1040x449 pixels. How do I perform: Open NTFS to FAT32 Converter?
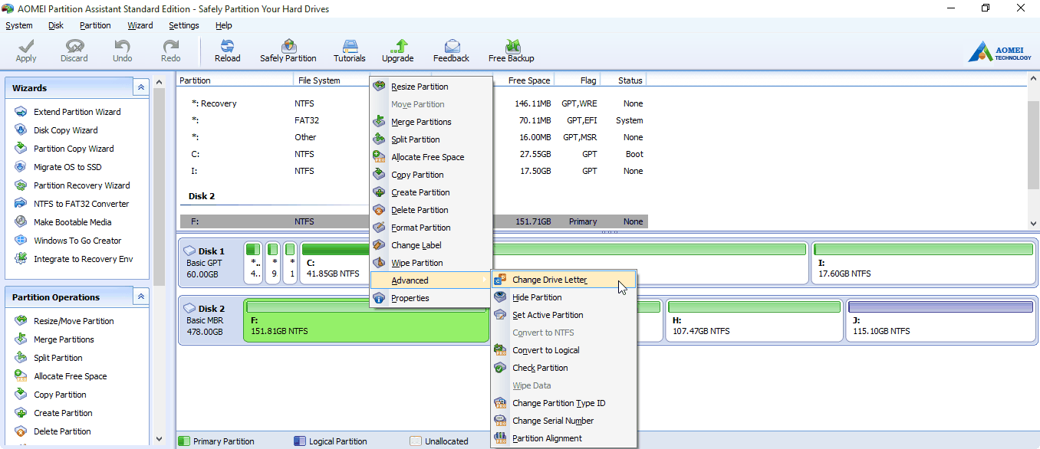(81, 204)
